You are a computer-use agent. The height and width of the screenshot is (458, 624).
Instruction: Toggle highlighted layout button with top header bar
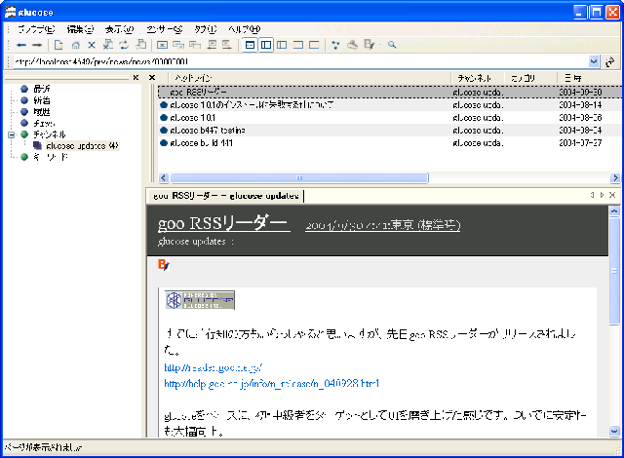(x=250, y=45)
